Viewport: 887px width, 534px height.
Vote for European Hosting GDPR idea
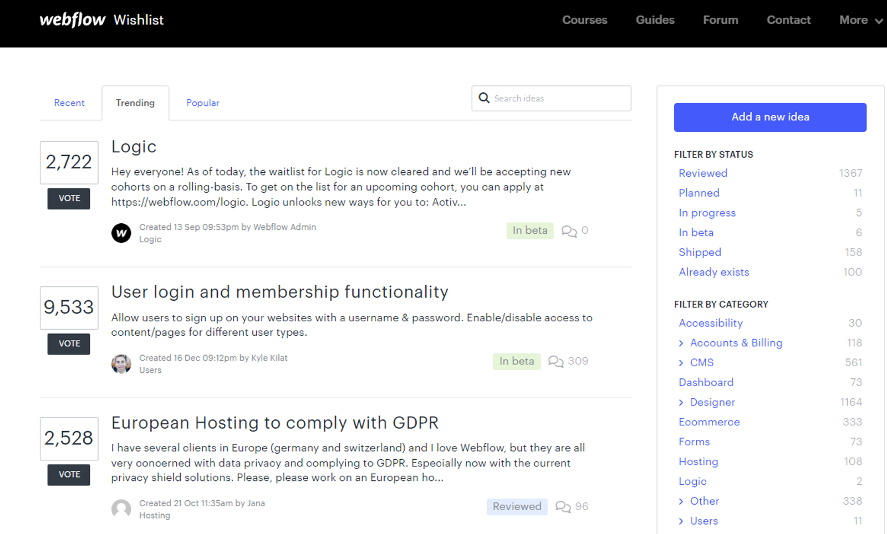69,475
